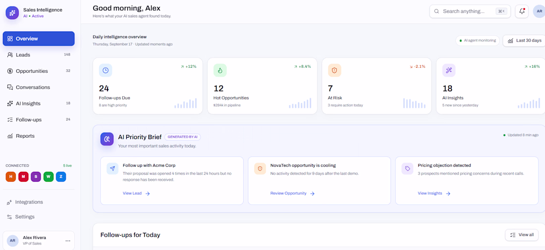Click the green W connected app badge
This screenshot has height=250, width=545.
tap(49, 176)
